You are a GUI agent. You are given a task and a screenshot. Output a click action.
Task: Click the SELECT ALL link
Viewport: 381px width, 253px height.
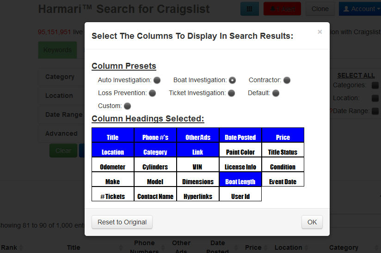pos(356,75)
